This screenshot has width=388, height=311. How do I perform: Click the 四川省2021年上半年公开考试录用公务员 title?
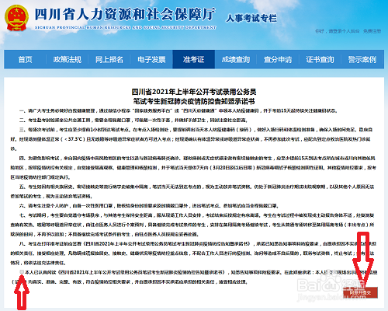194,92
